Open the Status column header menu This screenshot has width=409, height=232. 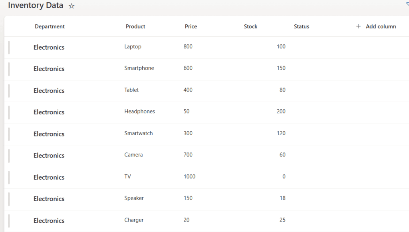click(302, 26)
